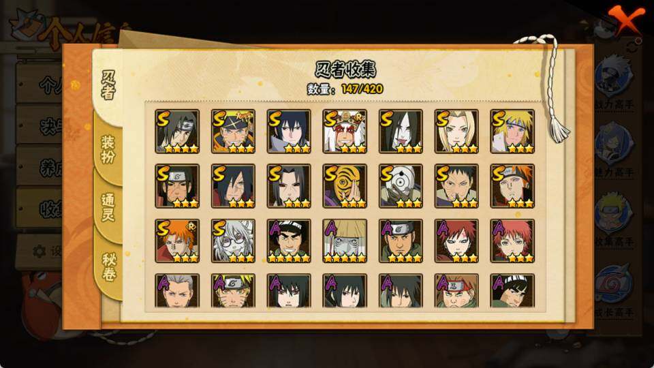Select orange spiral-mask Tobi card
The image size is (654, 368).
[x=345, y=186]
